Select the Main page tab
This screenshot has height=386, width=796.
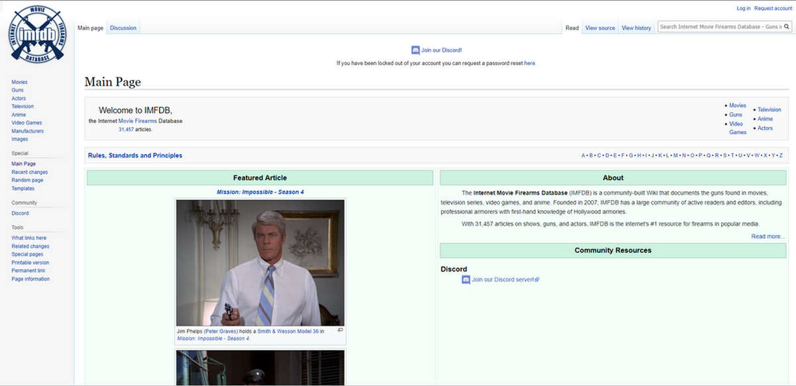[90, 28]
